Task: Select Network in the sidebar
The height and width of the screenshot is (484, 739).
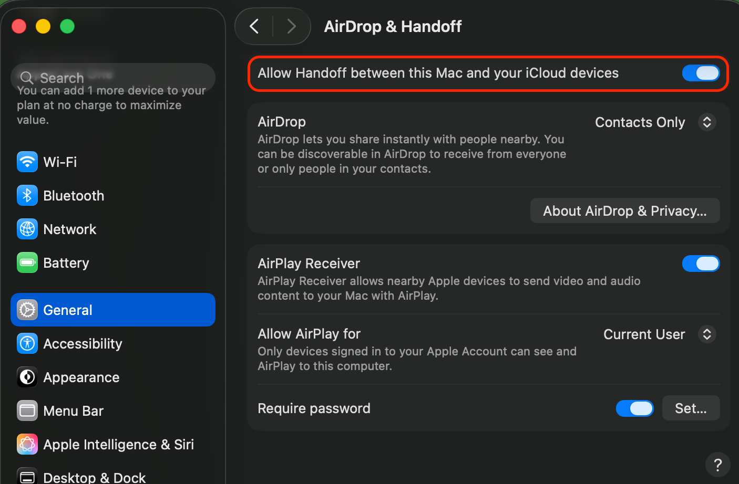Action: [113, 229]
